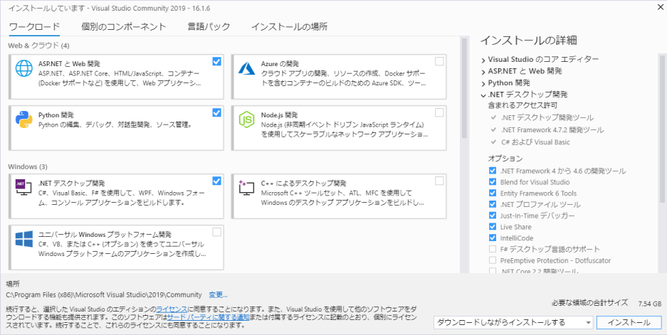Click the Universal Windows Platform workload icon
The height and width of the screenshot is (335, 667).
click(x=25, y=238)
